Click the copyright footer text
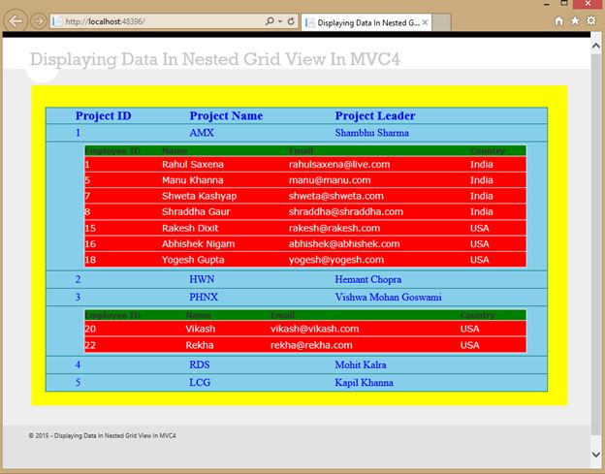This screenshot has height=474, width=605. pyautogui.click(x=102, y=435)
